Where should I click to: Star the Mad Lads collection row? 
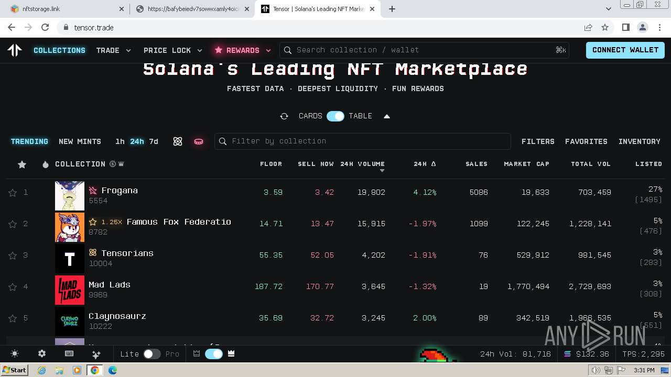(13, 287)
